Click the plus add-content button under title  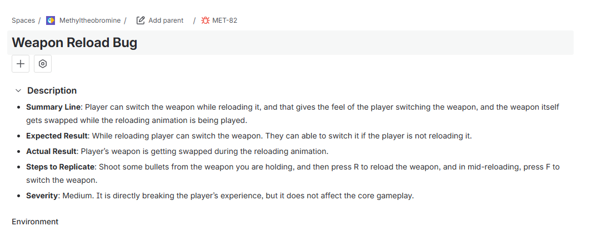[21, 64]
